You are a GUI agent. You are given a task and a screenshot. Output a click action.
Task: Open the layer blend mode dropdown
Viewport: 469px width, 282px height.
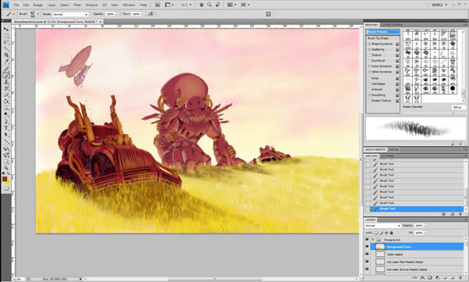(x=382, y=226)
